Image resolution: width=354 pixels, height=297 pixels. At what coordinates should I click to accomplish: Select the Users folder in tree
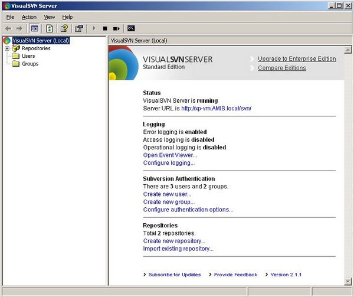28,56
